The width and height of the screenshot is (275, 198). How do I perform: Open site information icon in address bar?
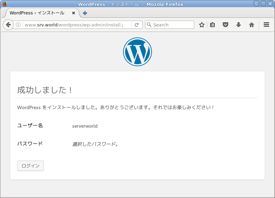coord(18,25)
